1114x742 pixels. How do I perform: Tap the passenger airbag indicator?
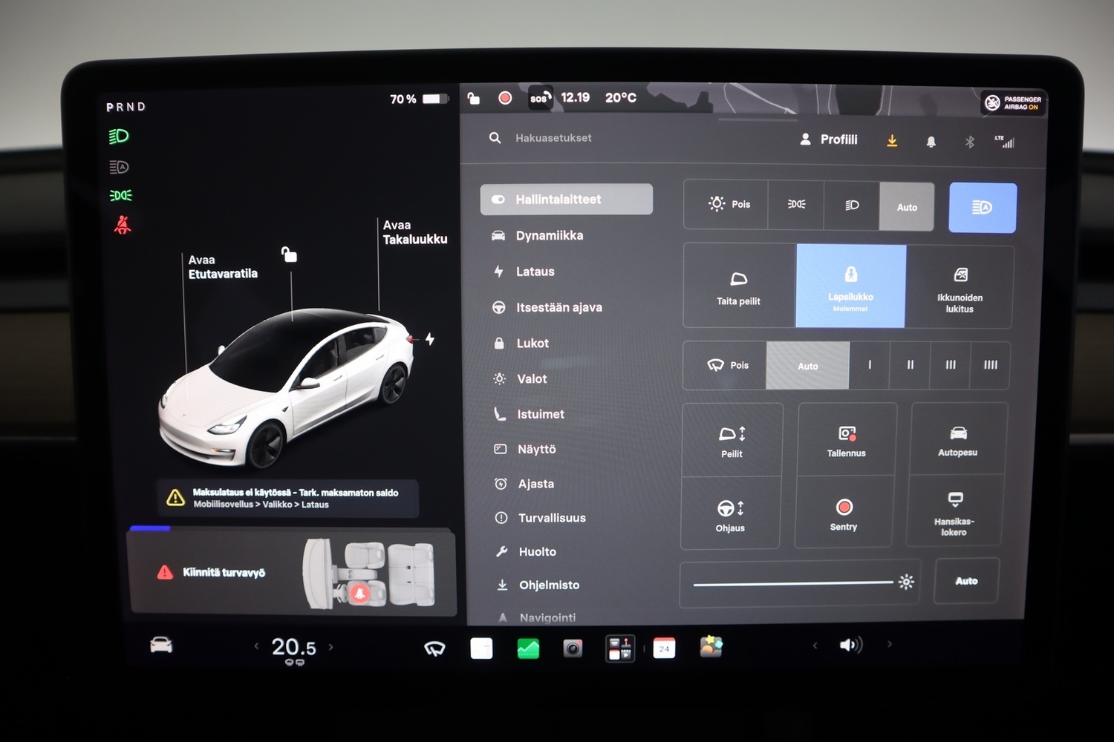coord(1013,102)
